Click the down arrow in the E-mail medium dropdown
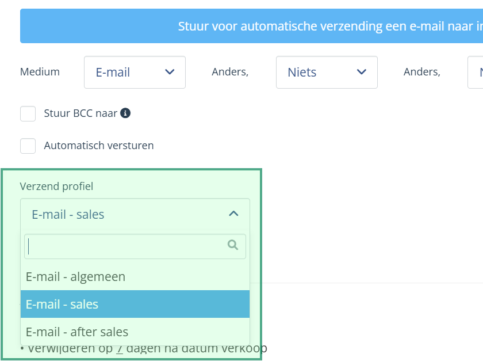Image resolution: width=483 pixels, height=361 pixels. tap(170, 72)
